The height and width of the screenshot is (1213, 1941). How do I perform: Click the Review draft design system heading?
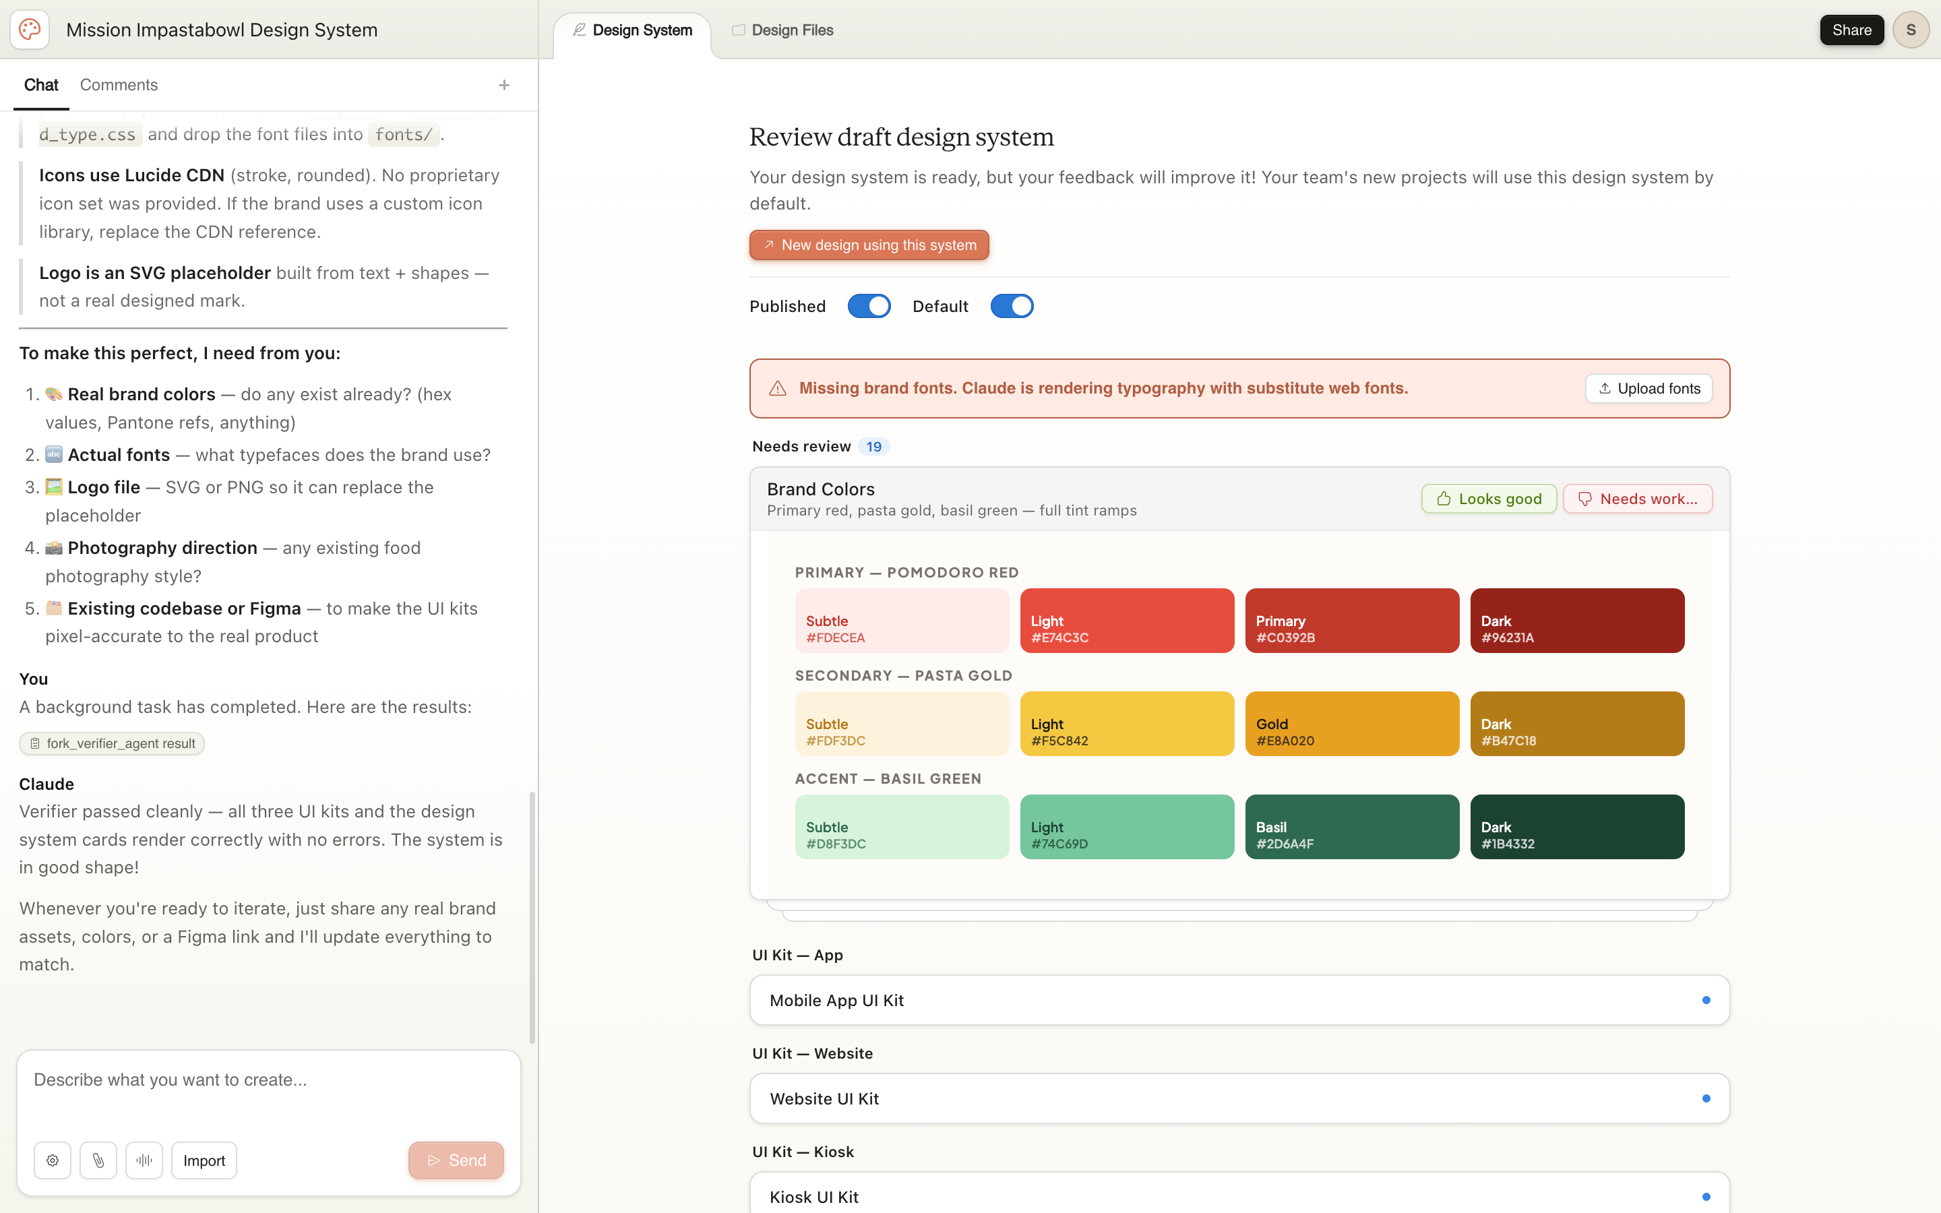pos(902,137)
